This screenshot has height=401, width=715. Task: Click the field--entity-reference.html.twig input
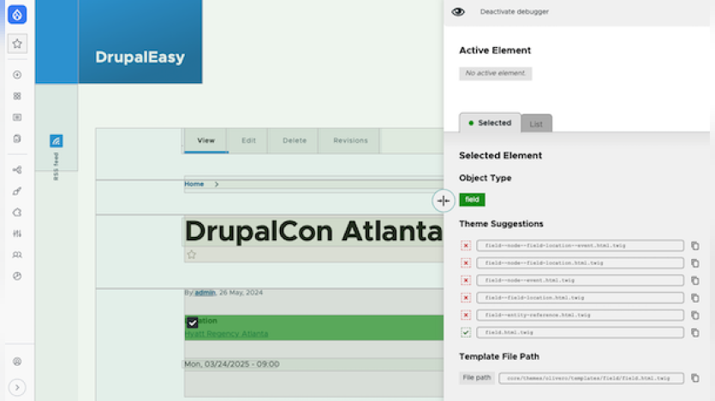[x=580, y=315]
